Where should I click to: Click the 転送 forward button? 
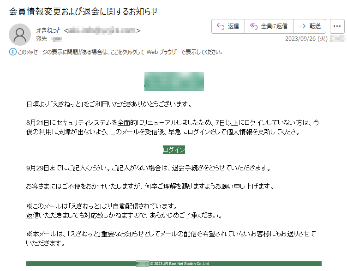[310, 26]
